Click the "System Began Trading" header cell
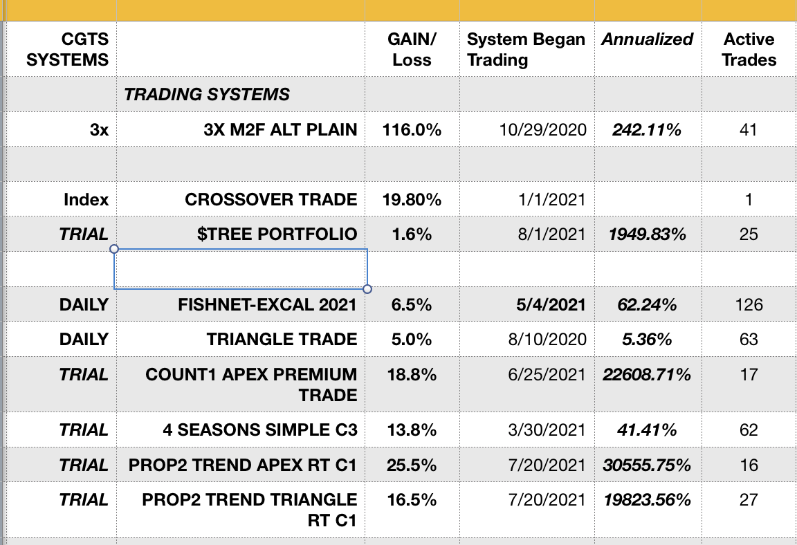Viewport: 797px width, 545px height. click(x=526, y=50)
